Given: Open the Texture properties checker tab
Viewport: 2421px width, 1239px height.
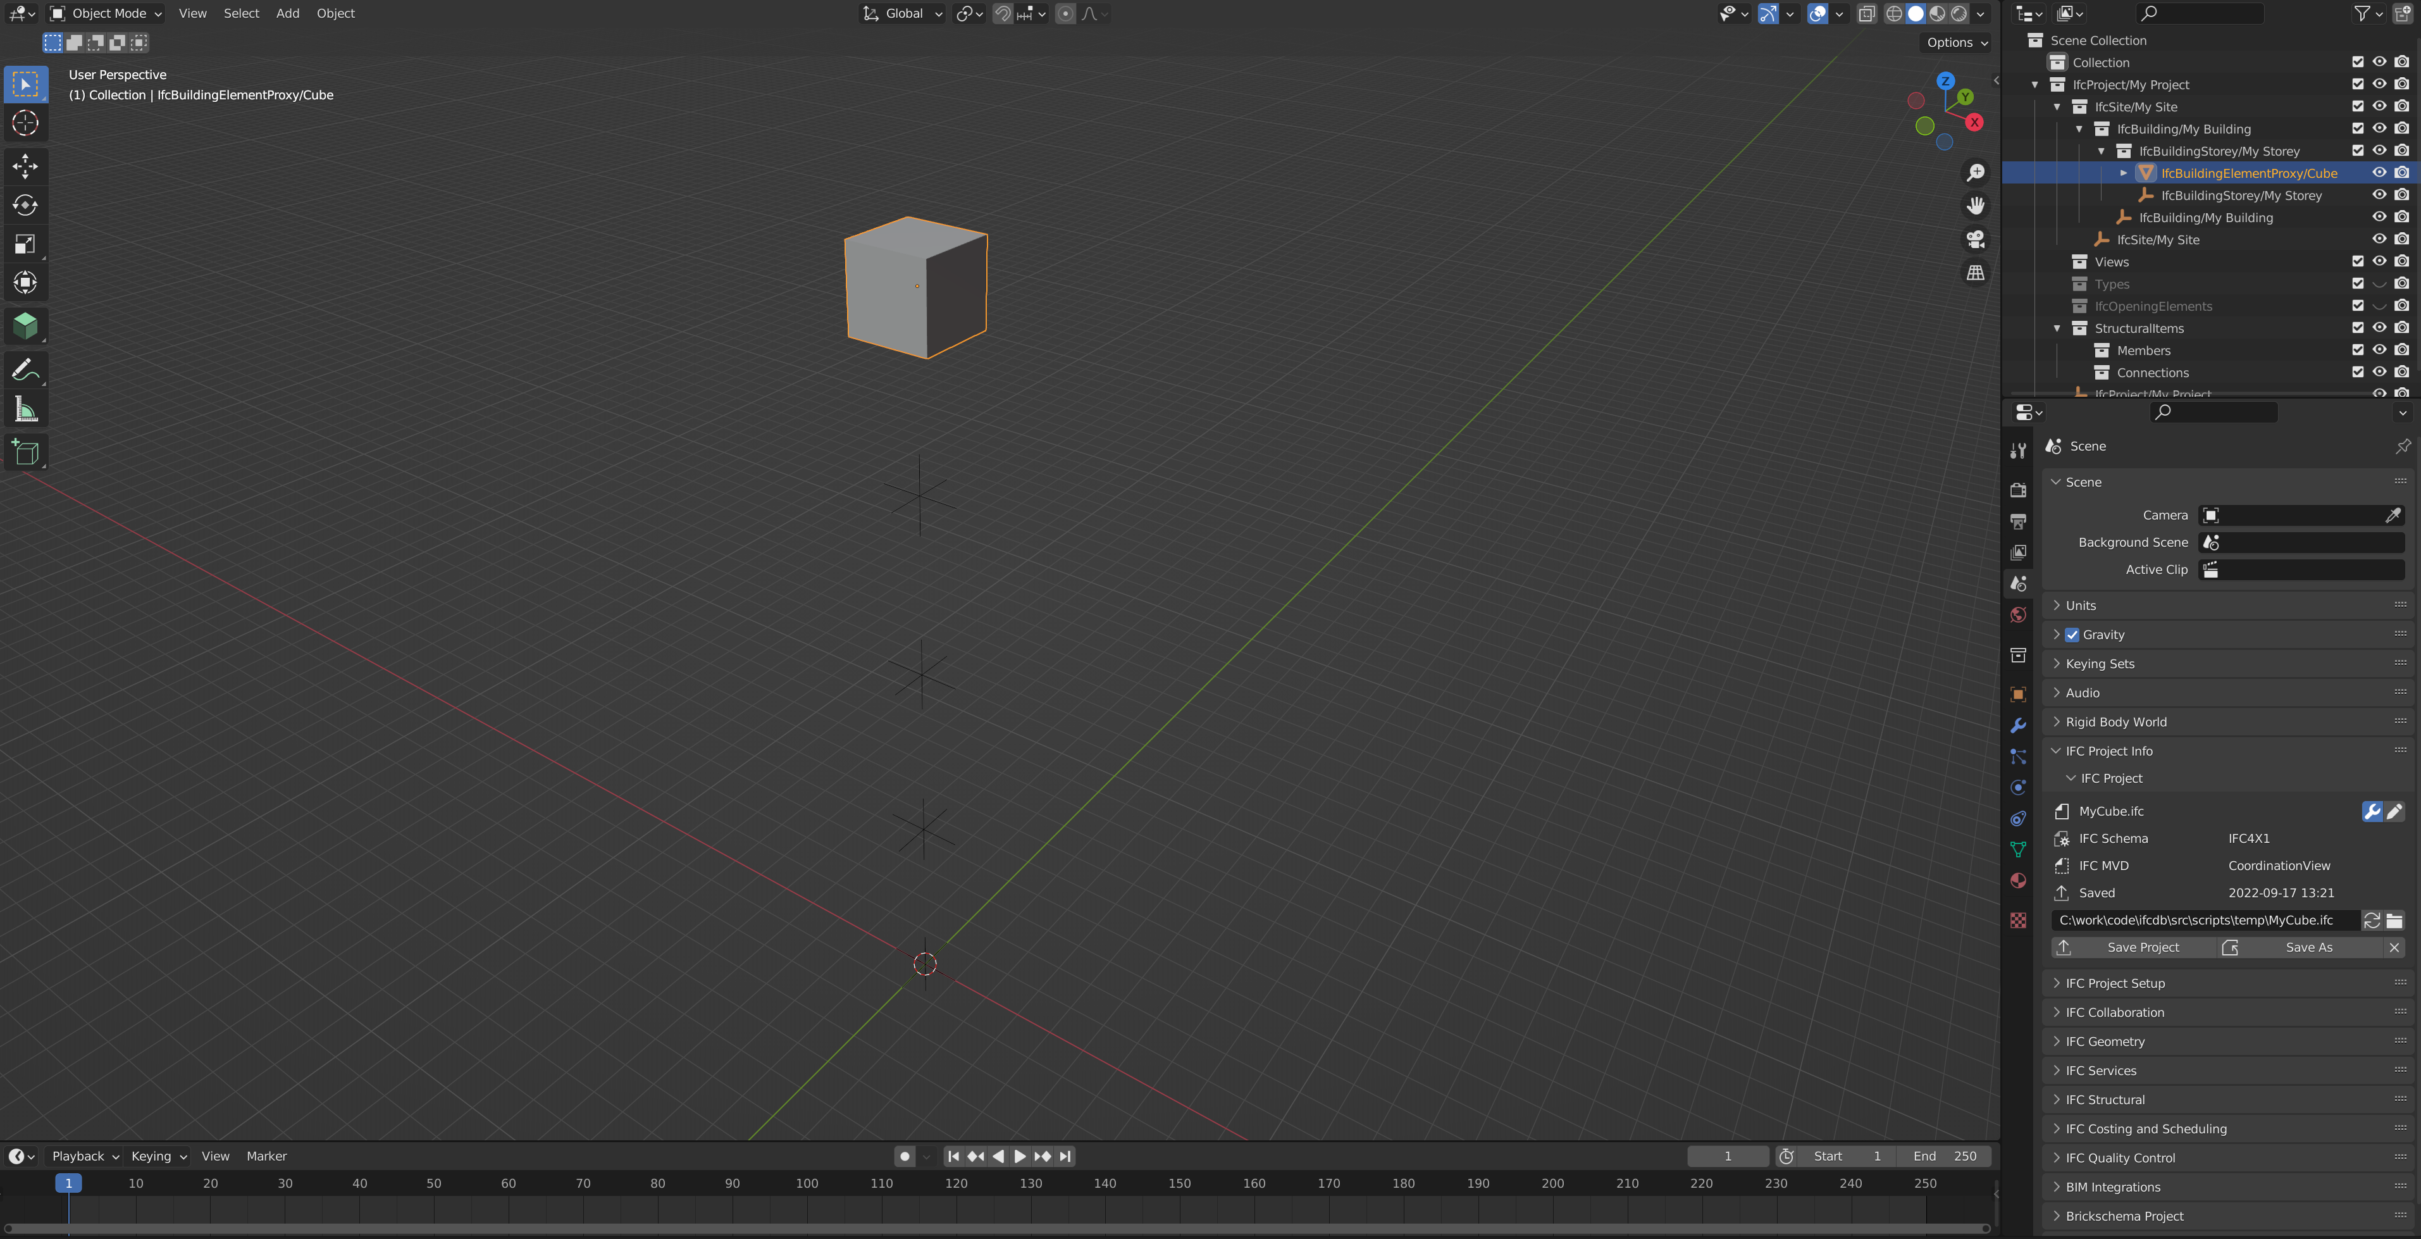Looking at the screenshot, I should [2018, 920].
